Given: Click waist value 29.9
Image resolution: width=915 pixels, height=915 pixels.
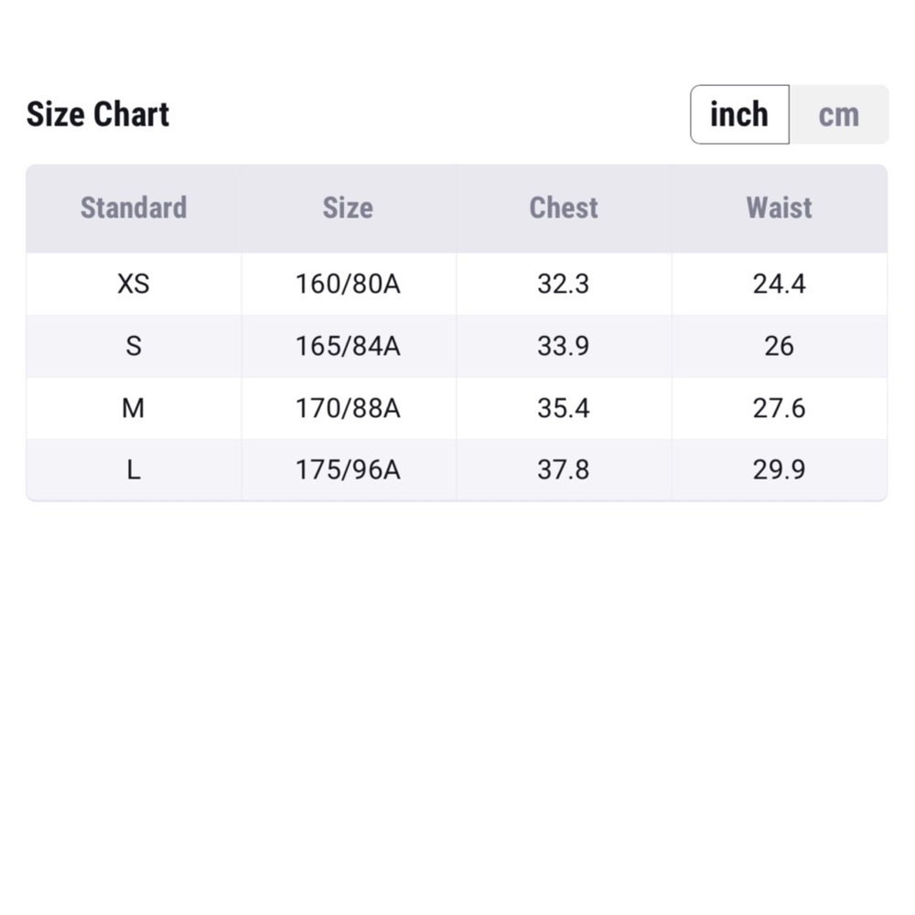Looking at the screenshot, I should [x=780, y=469].
